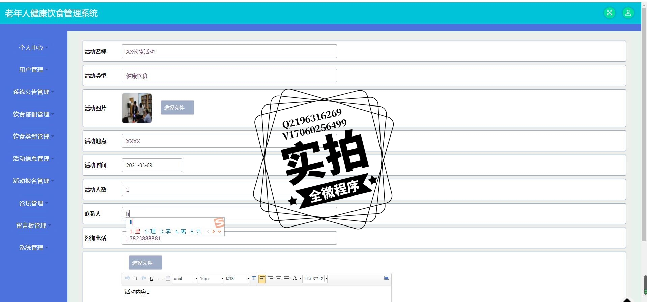The width and height of the screenshot is (647, 302).
Task: Center align text in editor
Action: pos(279,278)
